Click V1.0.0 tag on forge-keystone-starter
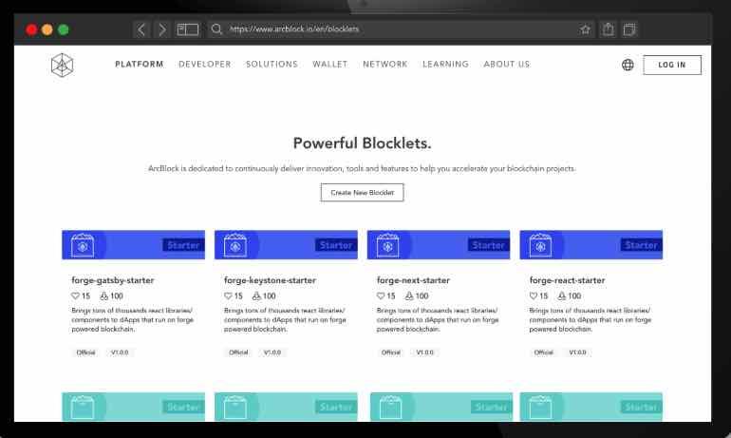 pos(272,352)
